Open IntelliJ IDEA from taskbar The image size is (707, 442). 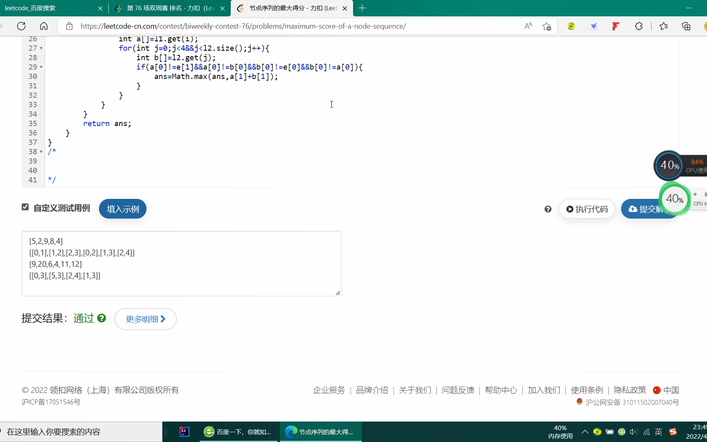[185, 432]
